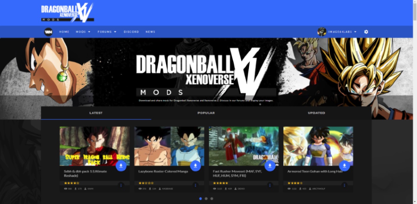Switch to the Latest tab
Image resolution: width=417 pixels, height=204 pixels.
tap(96, 113)
